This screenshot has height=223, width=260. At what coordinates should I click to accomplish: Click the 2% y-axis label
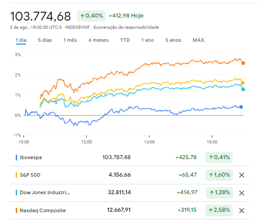coord(18,75)
